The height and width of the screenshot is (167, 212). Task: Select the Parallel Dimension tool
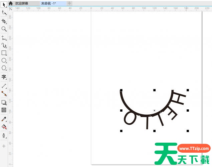[x=4, y=86]
